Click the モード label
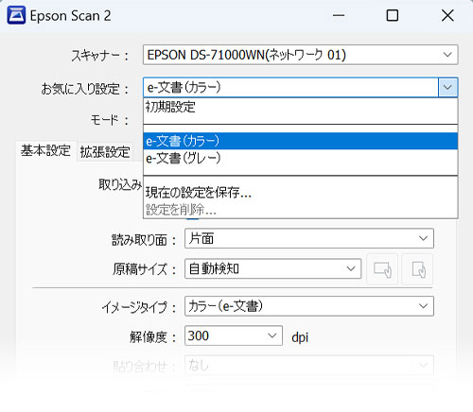473x412 pixels. coord(110,120)
